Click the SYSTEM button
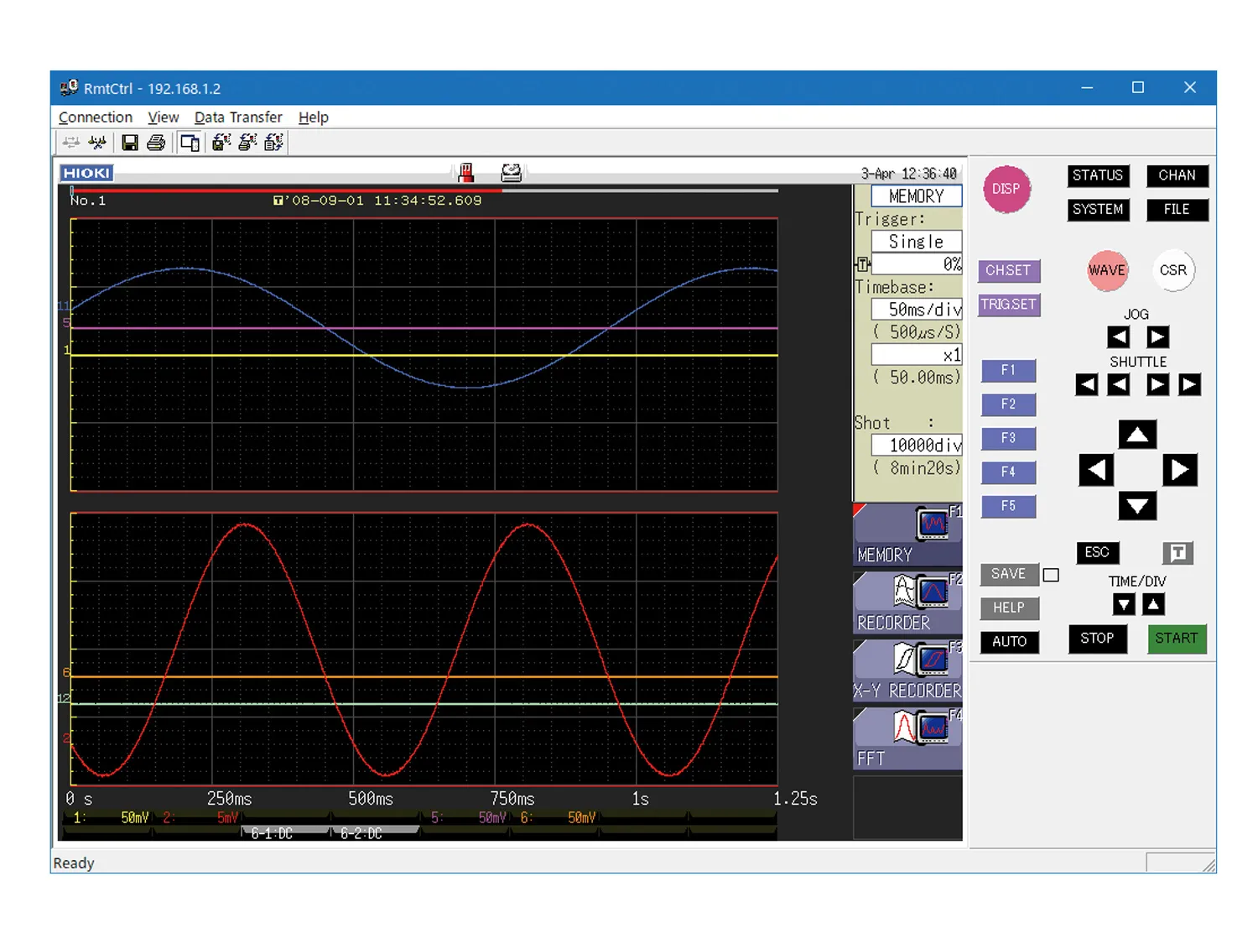This screenshot has width=1258, height=944. pyautogui.click(x=1098, y=210)
